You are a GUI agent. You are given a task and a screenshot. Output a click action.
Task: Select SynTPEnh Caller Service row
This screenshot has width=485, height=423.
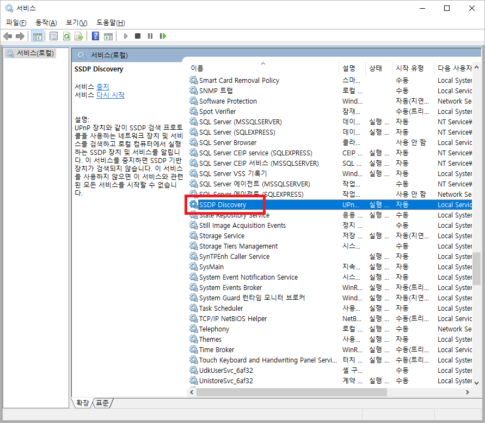click(330, 256)
